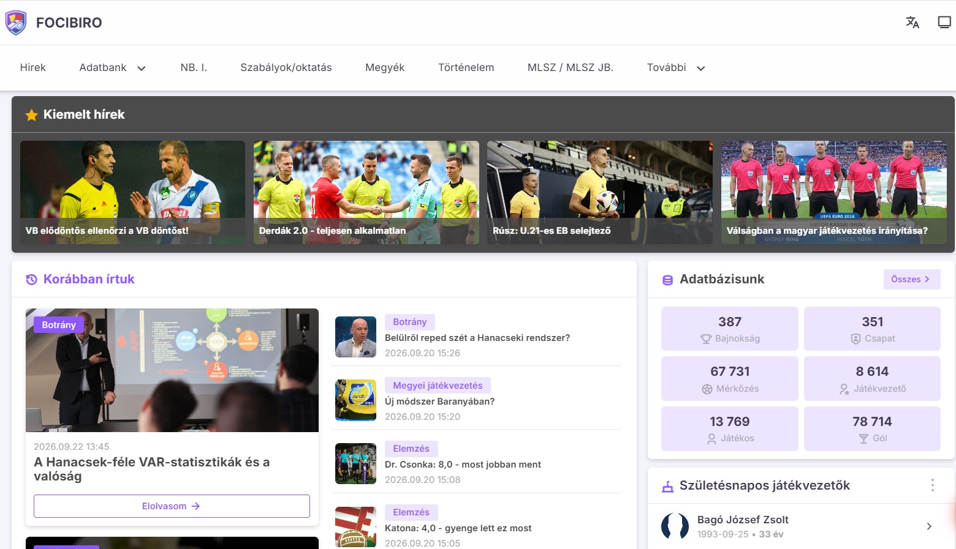Open the Megyék menu item
This screenshot has width=956, height=549.
tap(385, 68)
